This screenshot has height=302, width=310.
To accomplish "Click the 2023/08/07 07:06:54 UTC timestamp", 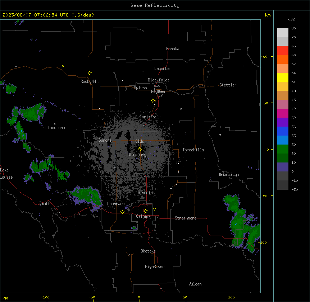I will [x=36, y=15].
